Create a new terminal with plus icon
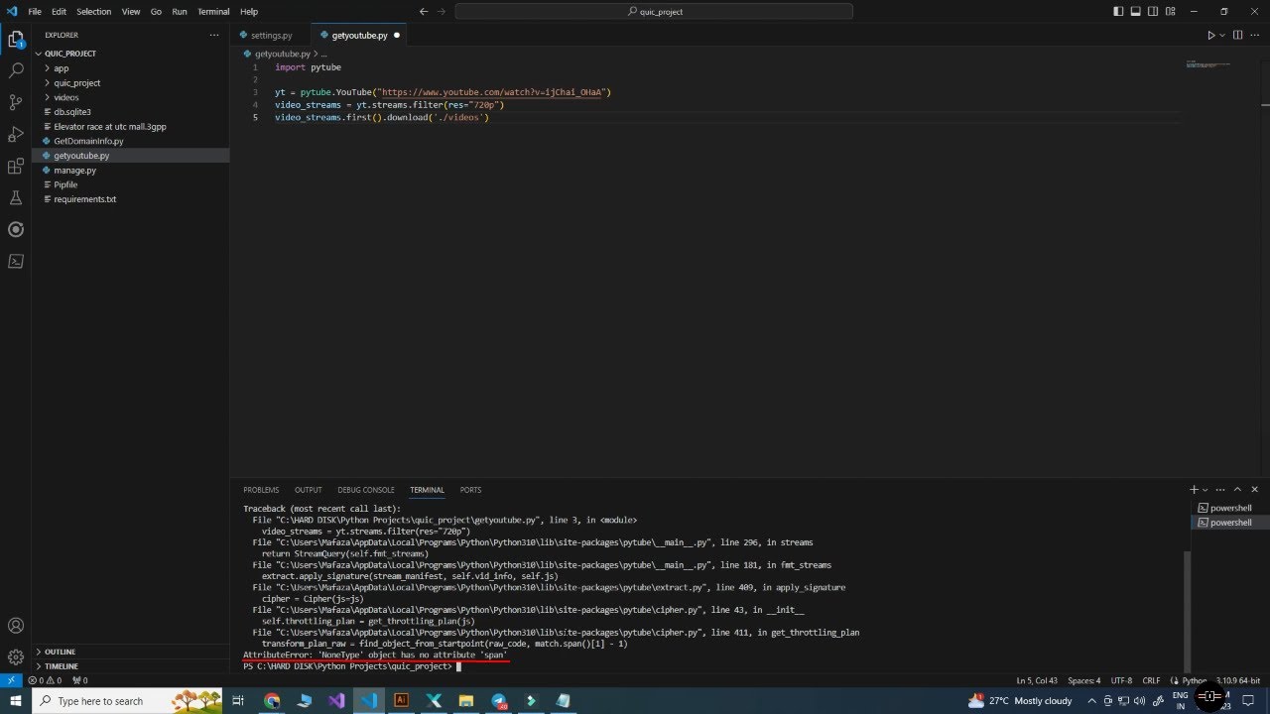This screenshot has width=1270, height=714. pos(1195,490)
